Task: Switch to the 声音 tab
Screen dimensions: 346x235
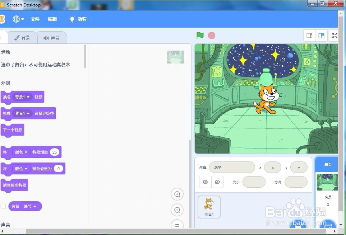Action: pos(52,37)
